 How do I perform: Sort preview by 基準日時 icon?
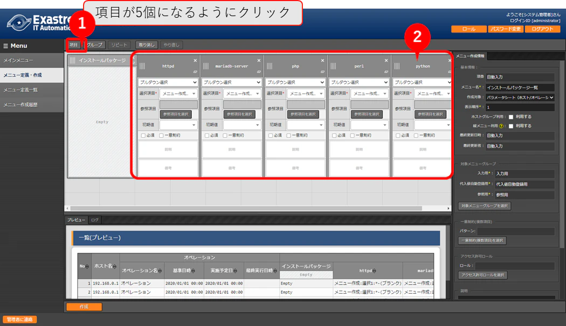[x=193, y=271]
